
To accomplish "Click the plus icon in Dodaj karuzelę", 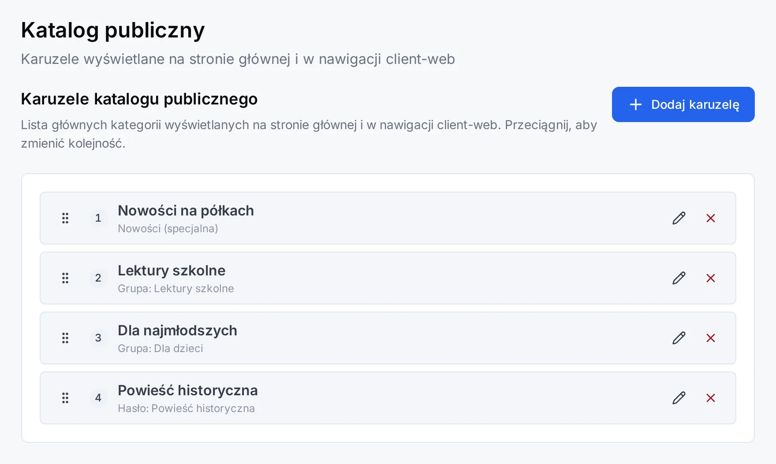I will 636,104.
